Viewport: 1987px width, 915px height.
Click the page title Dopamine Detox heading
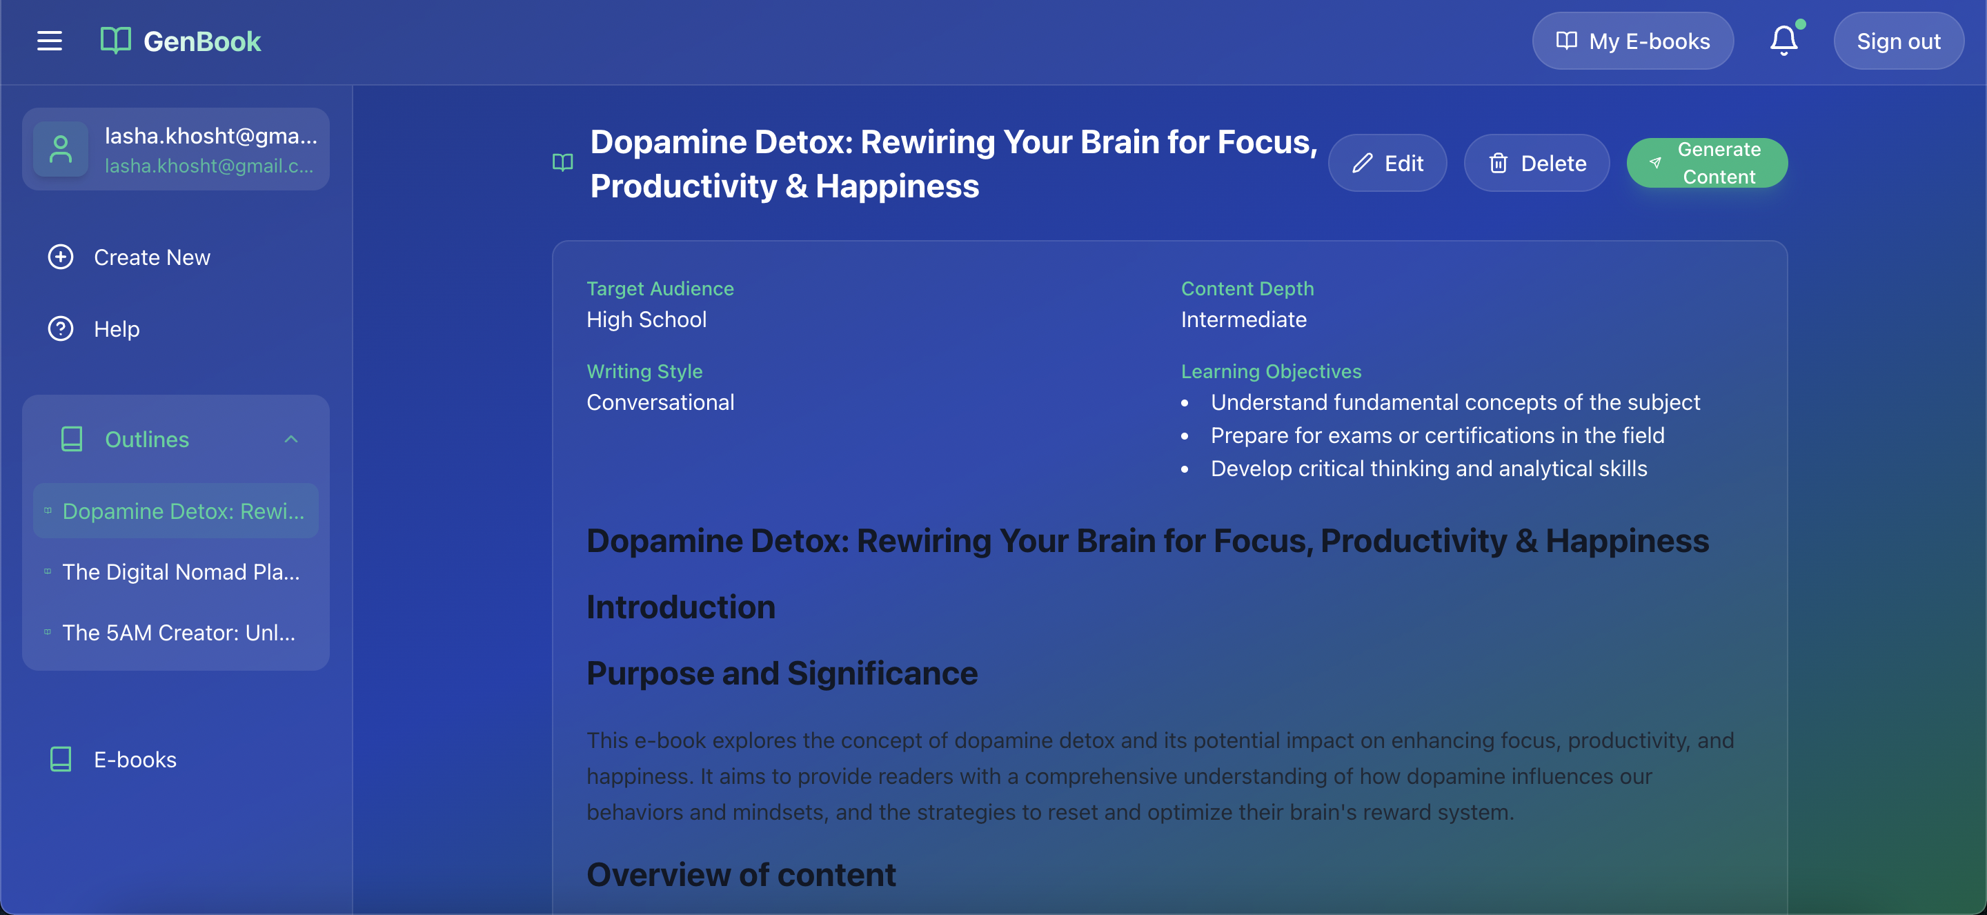[954, 164]
